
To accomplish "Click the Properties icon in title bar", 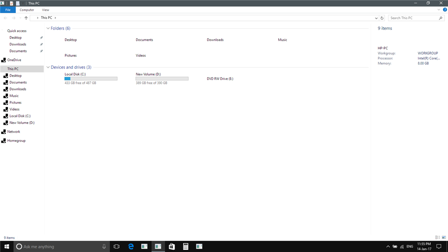I will pos(11,3).
